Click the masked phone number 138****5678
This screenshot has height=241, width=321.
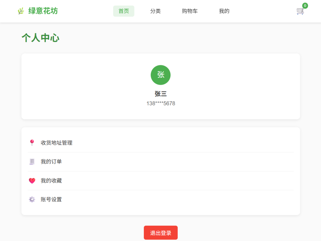click(160, 103)
